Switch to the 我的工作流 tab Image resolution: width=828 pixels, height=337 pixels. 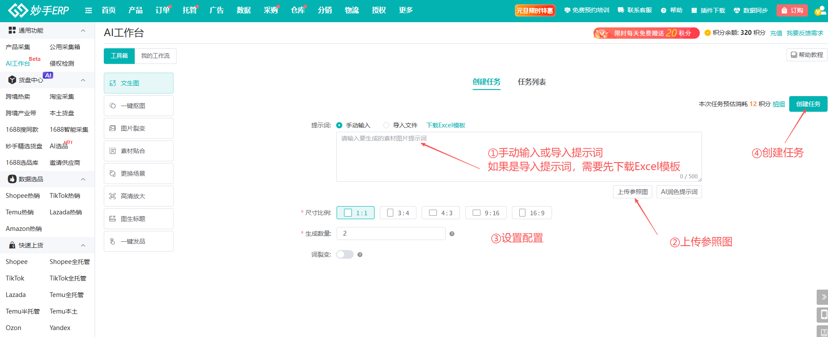[x=155, y=56]
